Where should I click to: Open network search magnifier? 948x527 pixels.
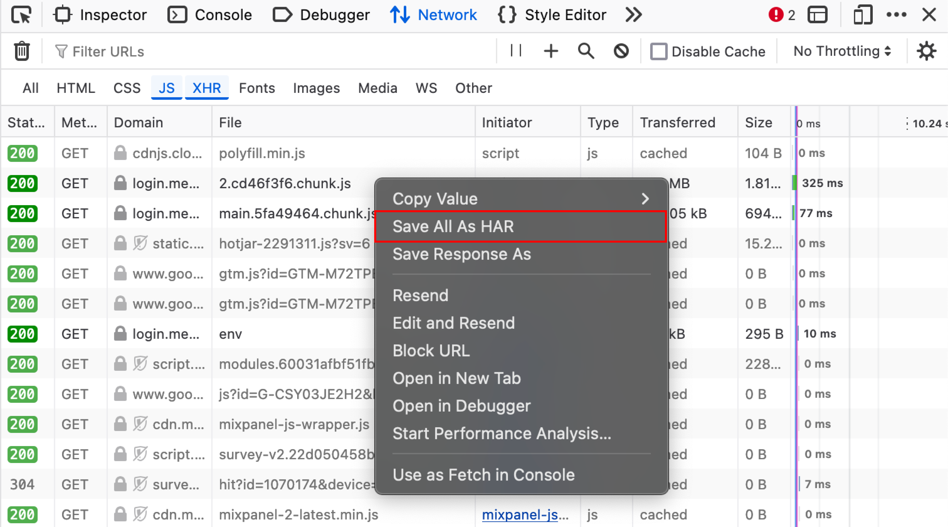tap(586, 51)
